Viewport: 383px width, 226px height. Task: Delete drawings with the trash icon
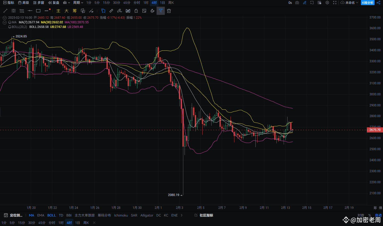tap(169, 11)
